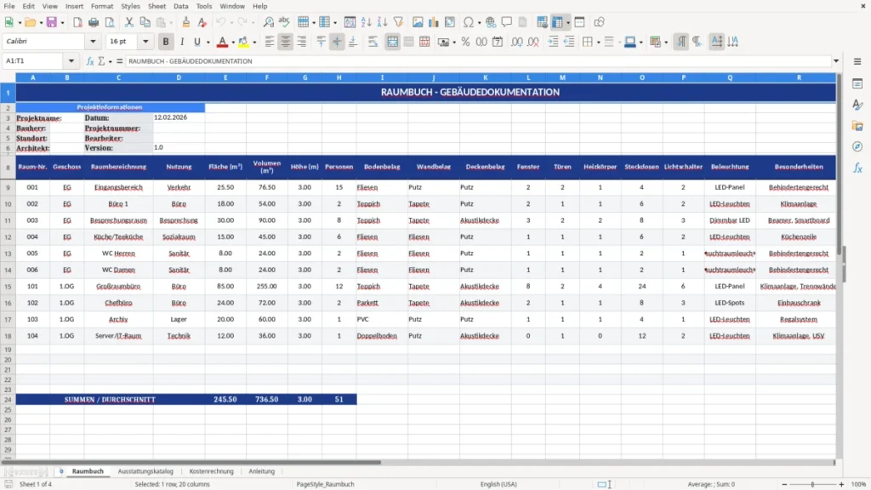Open background color dropdown arrow
The image size is (871, 490).
(254, 43)
